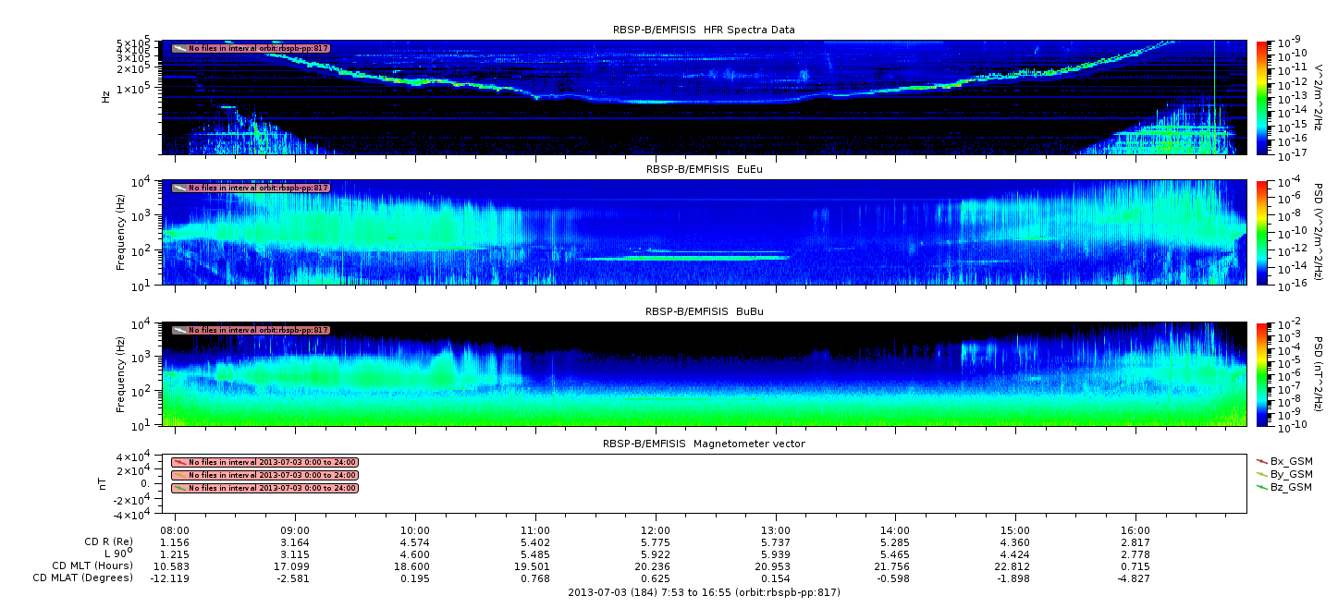
Task: Click the warning icon in the HFR Spectra panel
Action: point(179,48)
